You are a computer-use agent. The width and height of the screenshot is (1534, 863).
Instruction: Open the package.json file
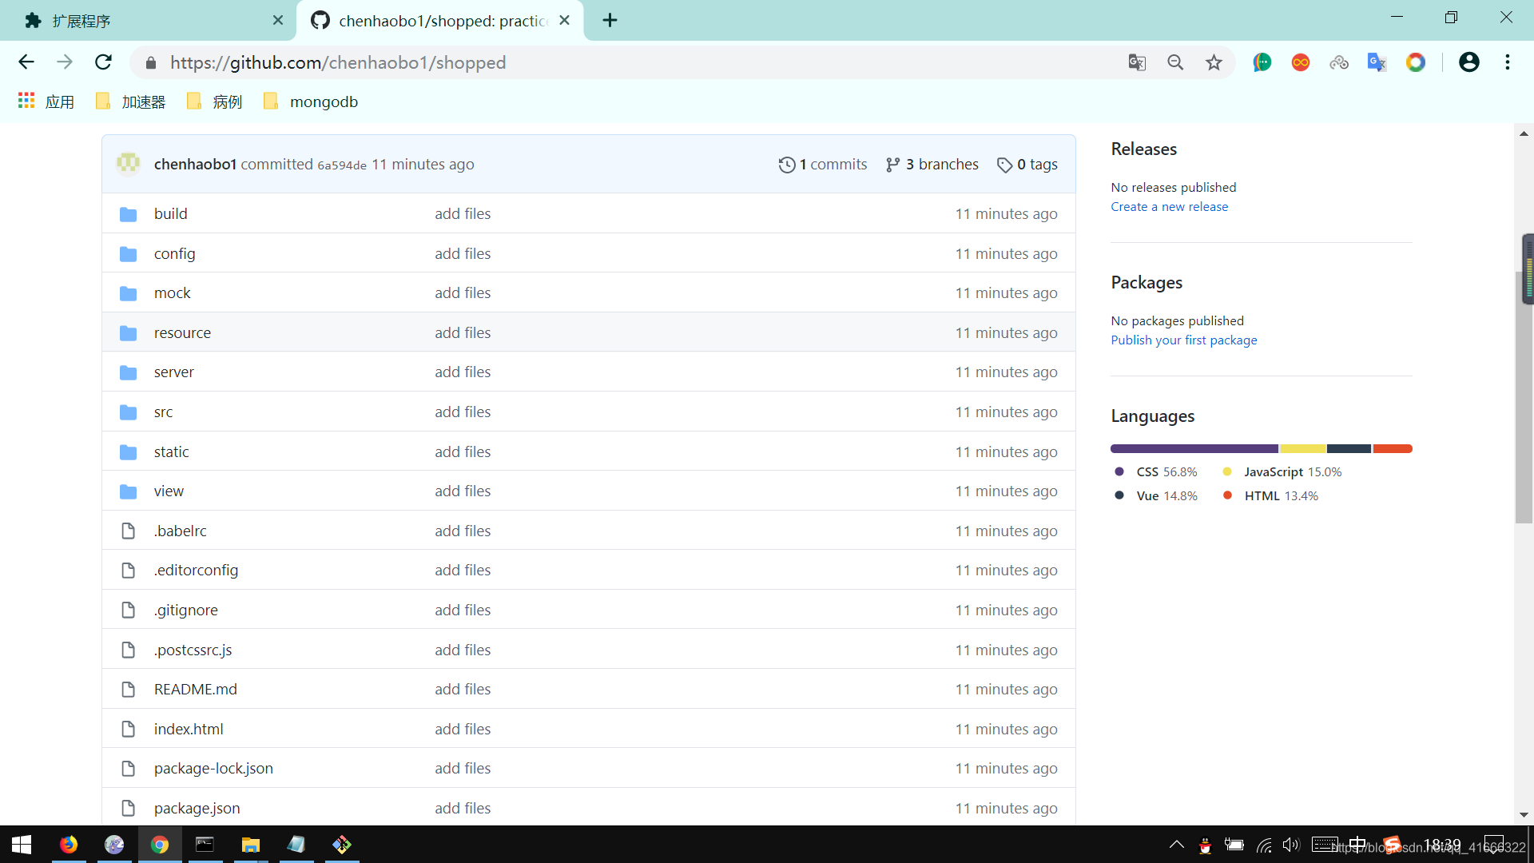point(197,808)
